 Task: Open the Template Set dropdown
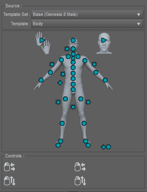point(87,14)
